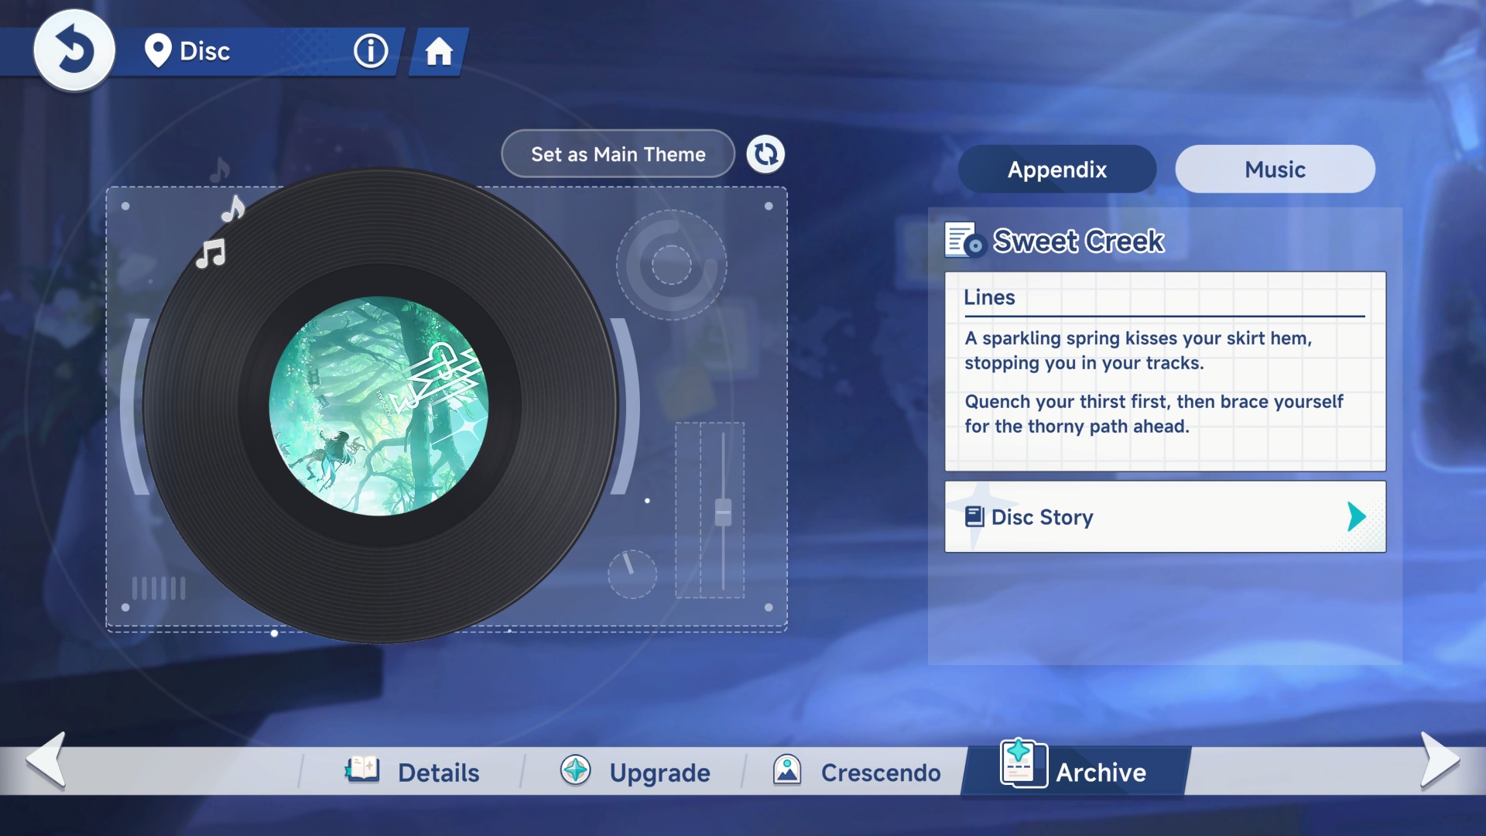Image resolution: width=1486 pixels, height=836 pixels.
Task: Click the Archive document icon
Action: click(x=1022, y=763)
